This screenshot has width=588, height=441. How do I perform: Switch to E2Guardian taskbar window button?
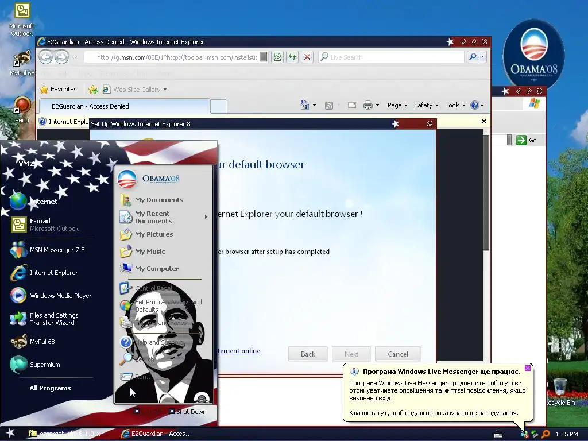point(156,434)
